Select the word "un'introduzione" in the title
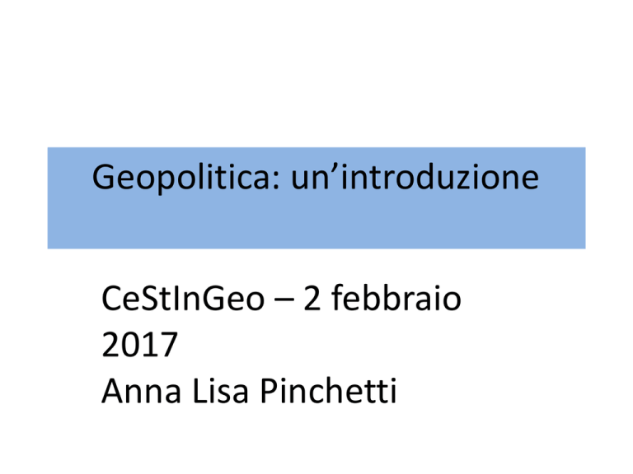Image resolution: width=633 pixels, height=474 pixels. pos(415,176)
